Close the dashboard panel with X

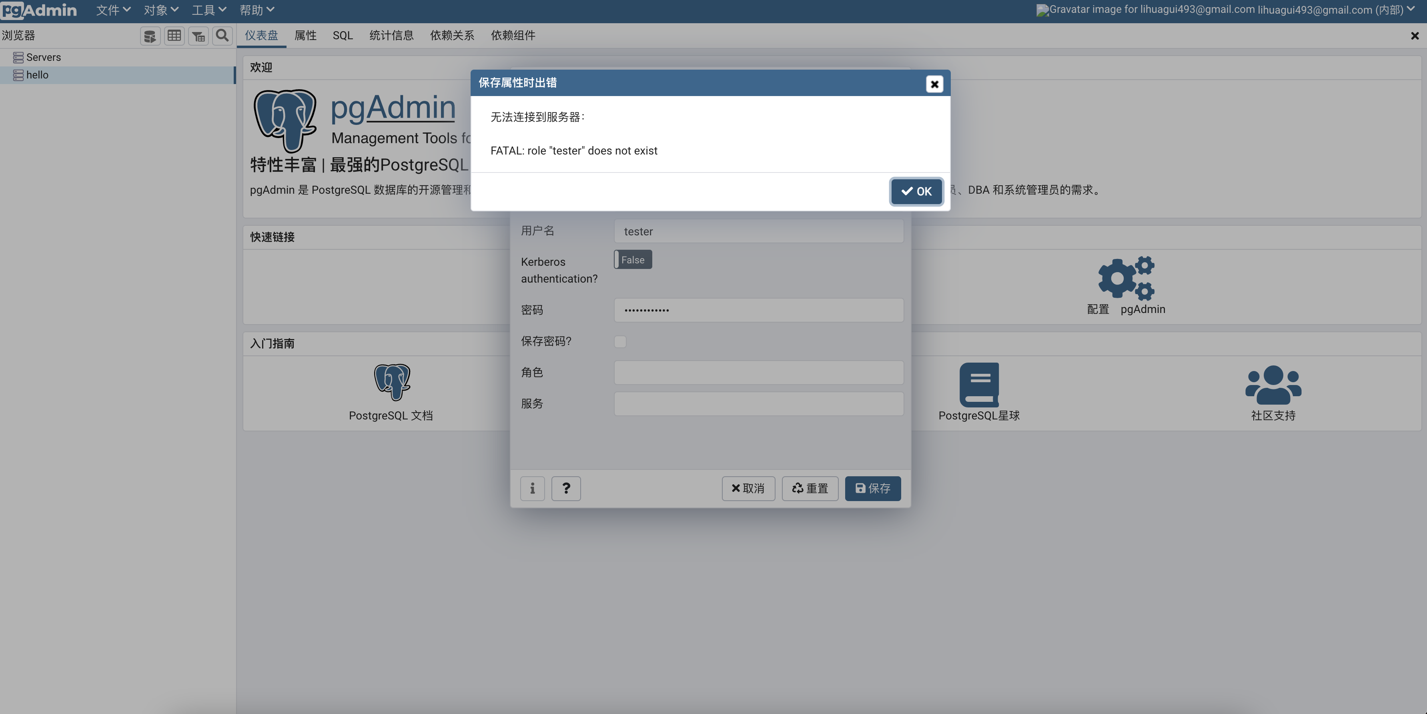[1414, 36]
